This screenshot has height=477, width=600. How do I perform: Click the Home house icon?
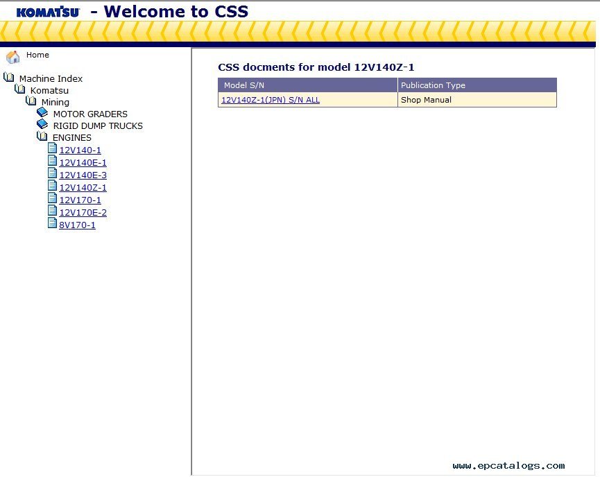tap(13, 57)
